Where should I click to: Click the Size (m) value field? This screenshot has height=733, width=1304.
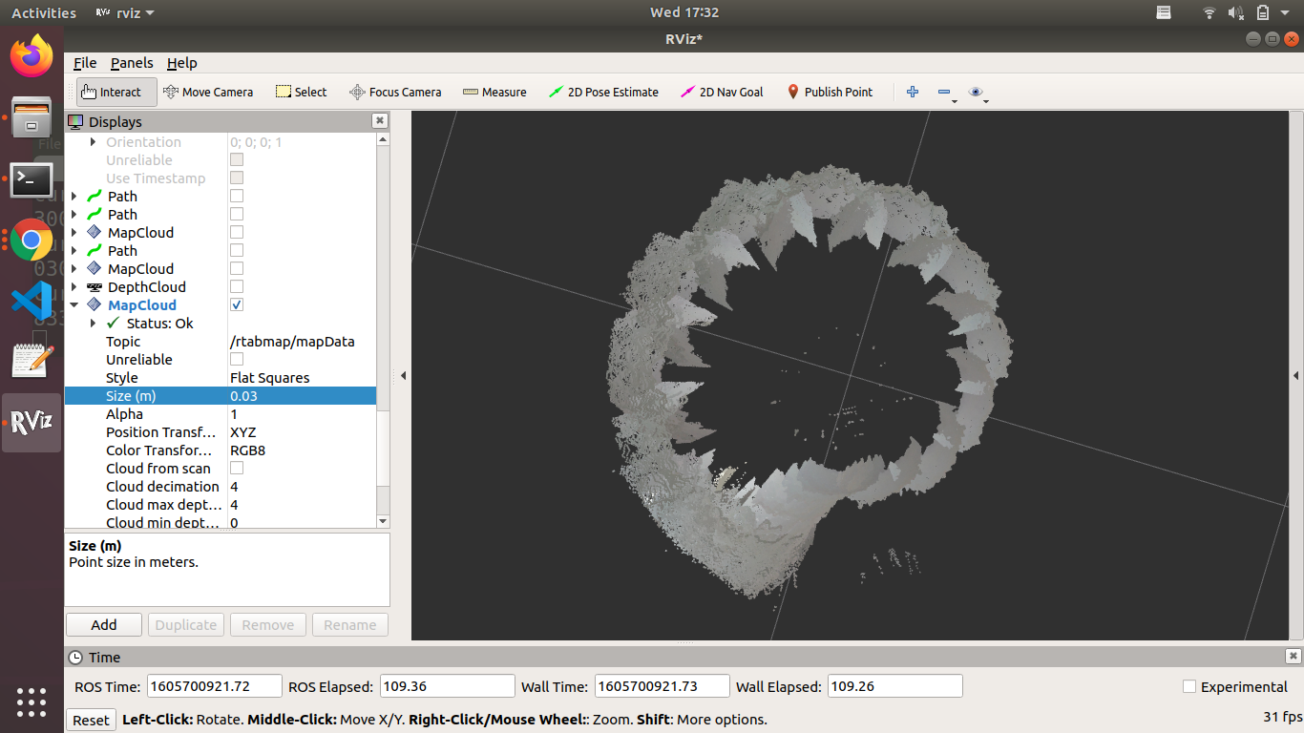[302, 396]
